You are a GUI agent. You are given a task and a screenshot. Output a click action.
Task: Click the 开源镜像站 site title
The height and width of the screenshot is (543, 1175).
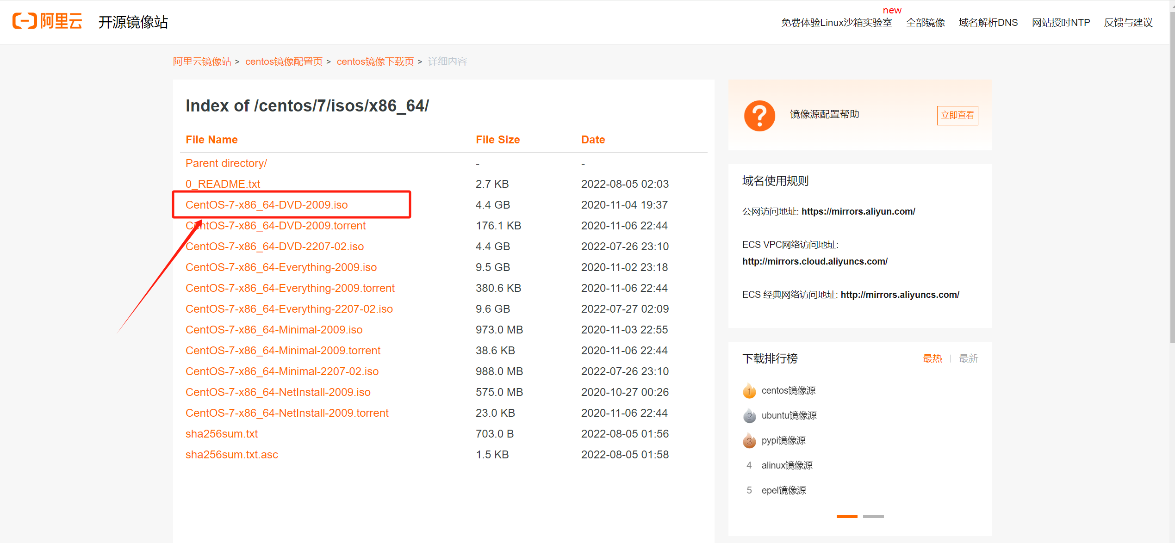pyautogui.click(x=133, y=22)
